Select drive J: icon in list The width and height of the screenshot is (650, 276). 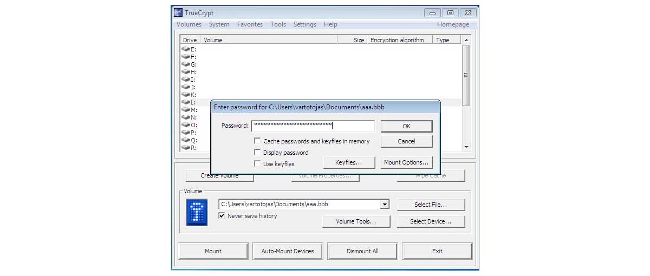185,87
